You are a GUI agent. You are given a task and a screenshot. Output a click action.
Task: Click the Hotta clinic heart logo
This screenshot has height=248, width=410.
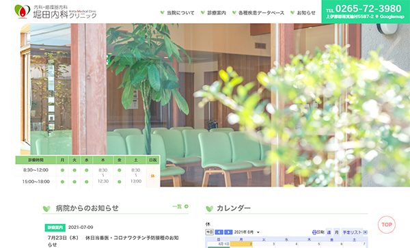[22, 12]
